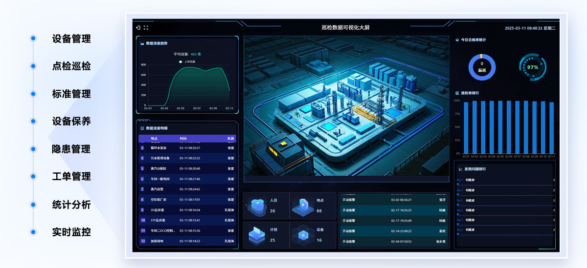
Task: Open the 隐患管理 menu item
Action: click(71, 149)
